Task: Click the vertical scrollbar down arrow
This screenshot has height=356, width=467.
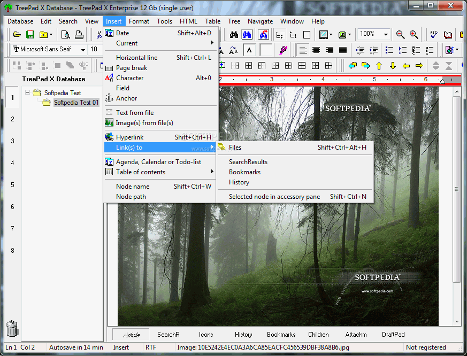Action: point(457,322)
